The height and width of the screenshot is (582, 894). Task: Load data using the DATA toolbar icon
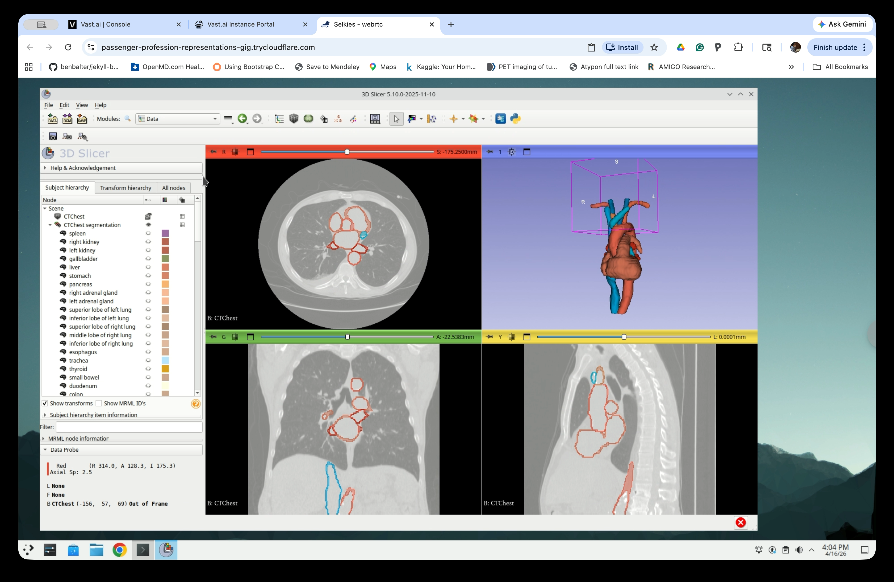[52, 119]
